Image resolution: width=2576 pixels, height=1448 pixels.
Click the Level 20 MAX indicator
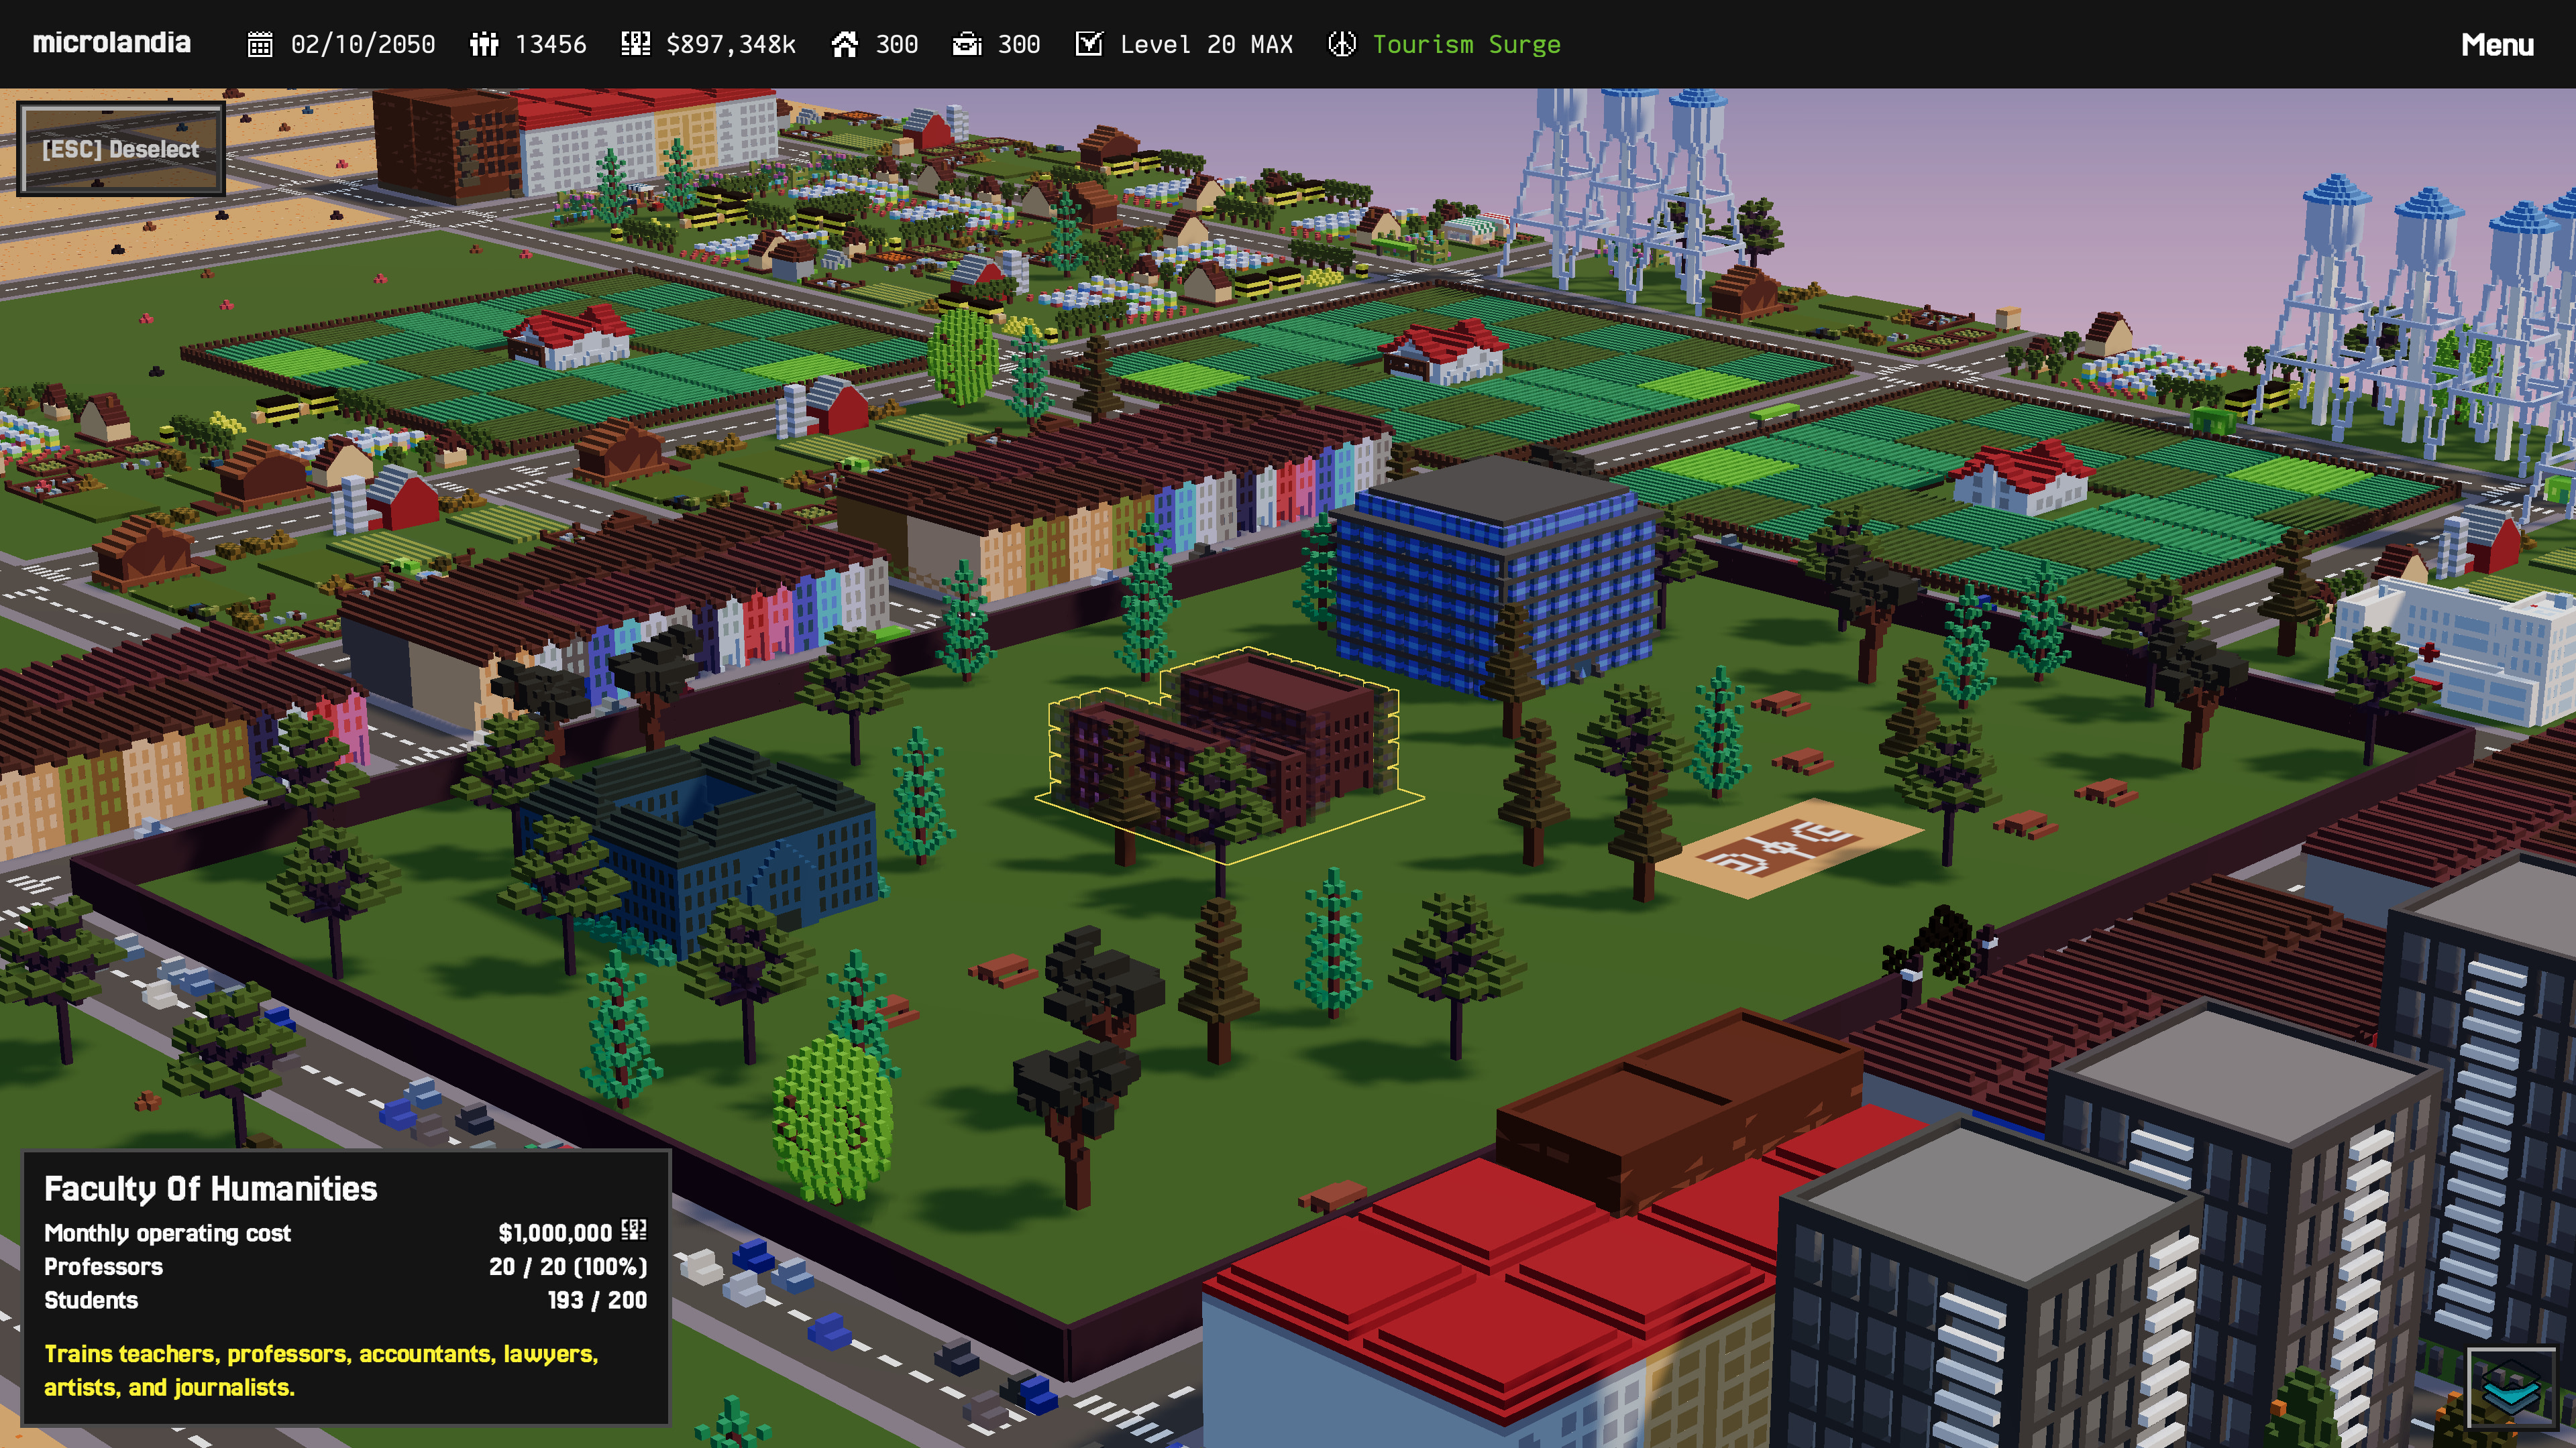(x=1205, y=45)
